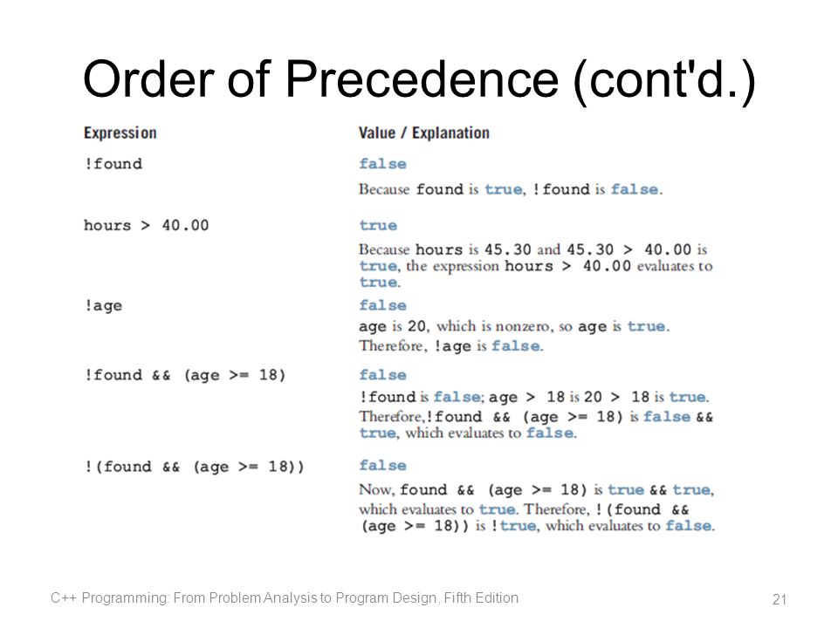Select the Value / Explanation column header
Image resolution: width=838 pixels, height=628 pixels.
[x=424, y=133]
